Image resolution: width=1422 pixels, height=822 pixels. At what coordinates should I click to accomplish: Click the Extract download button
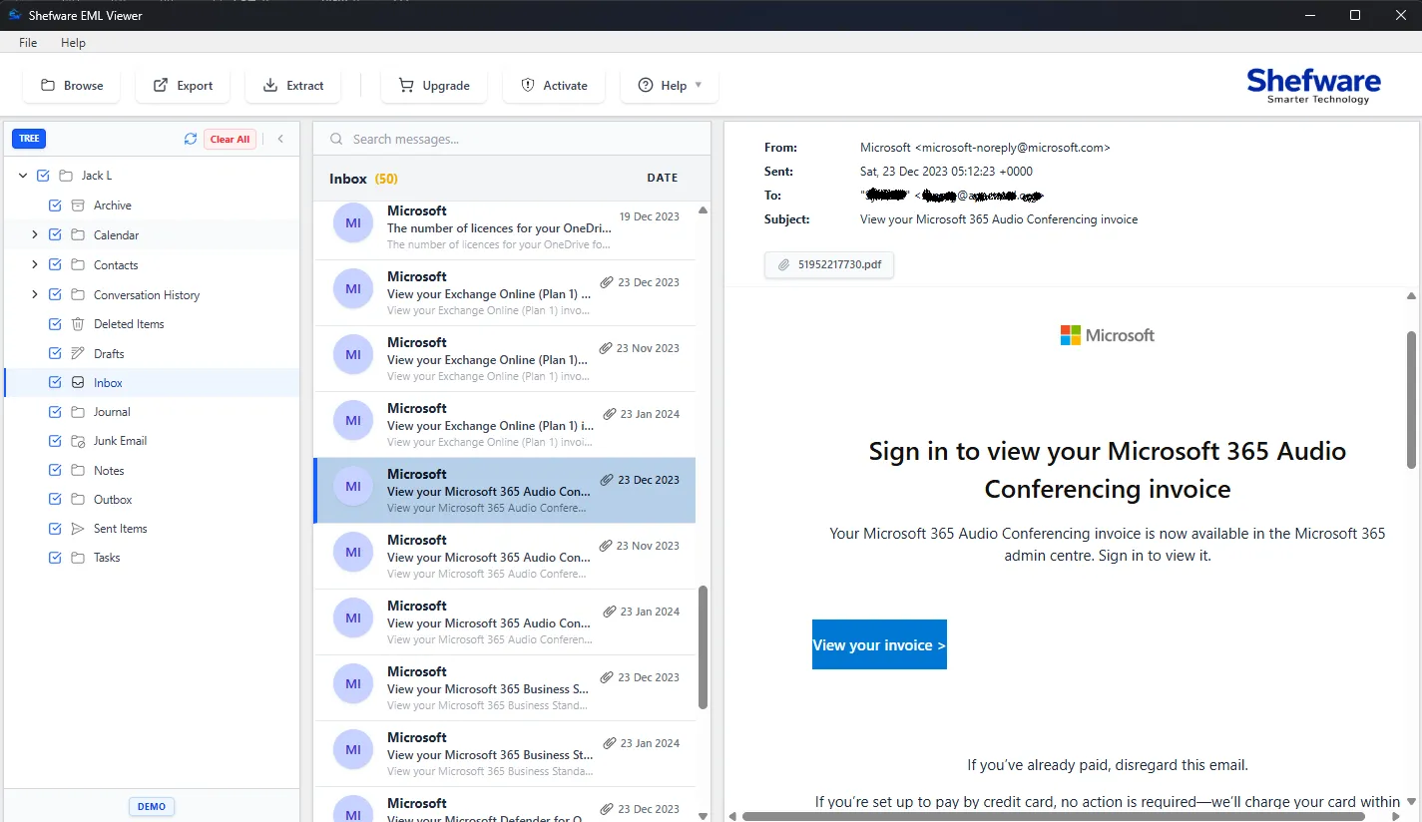tap(293, 86)
